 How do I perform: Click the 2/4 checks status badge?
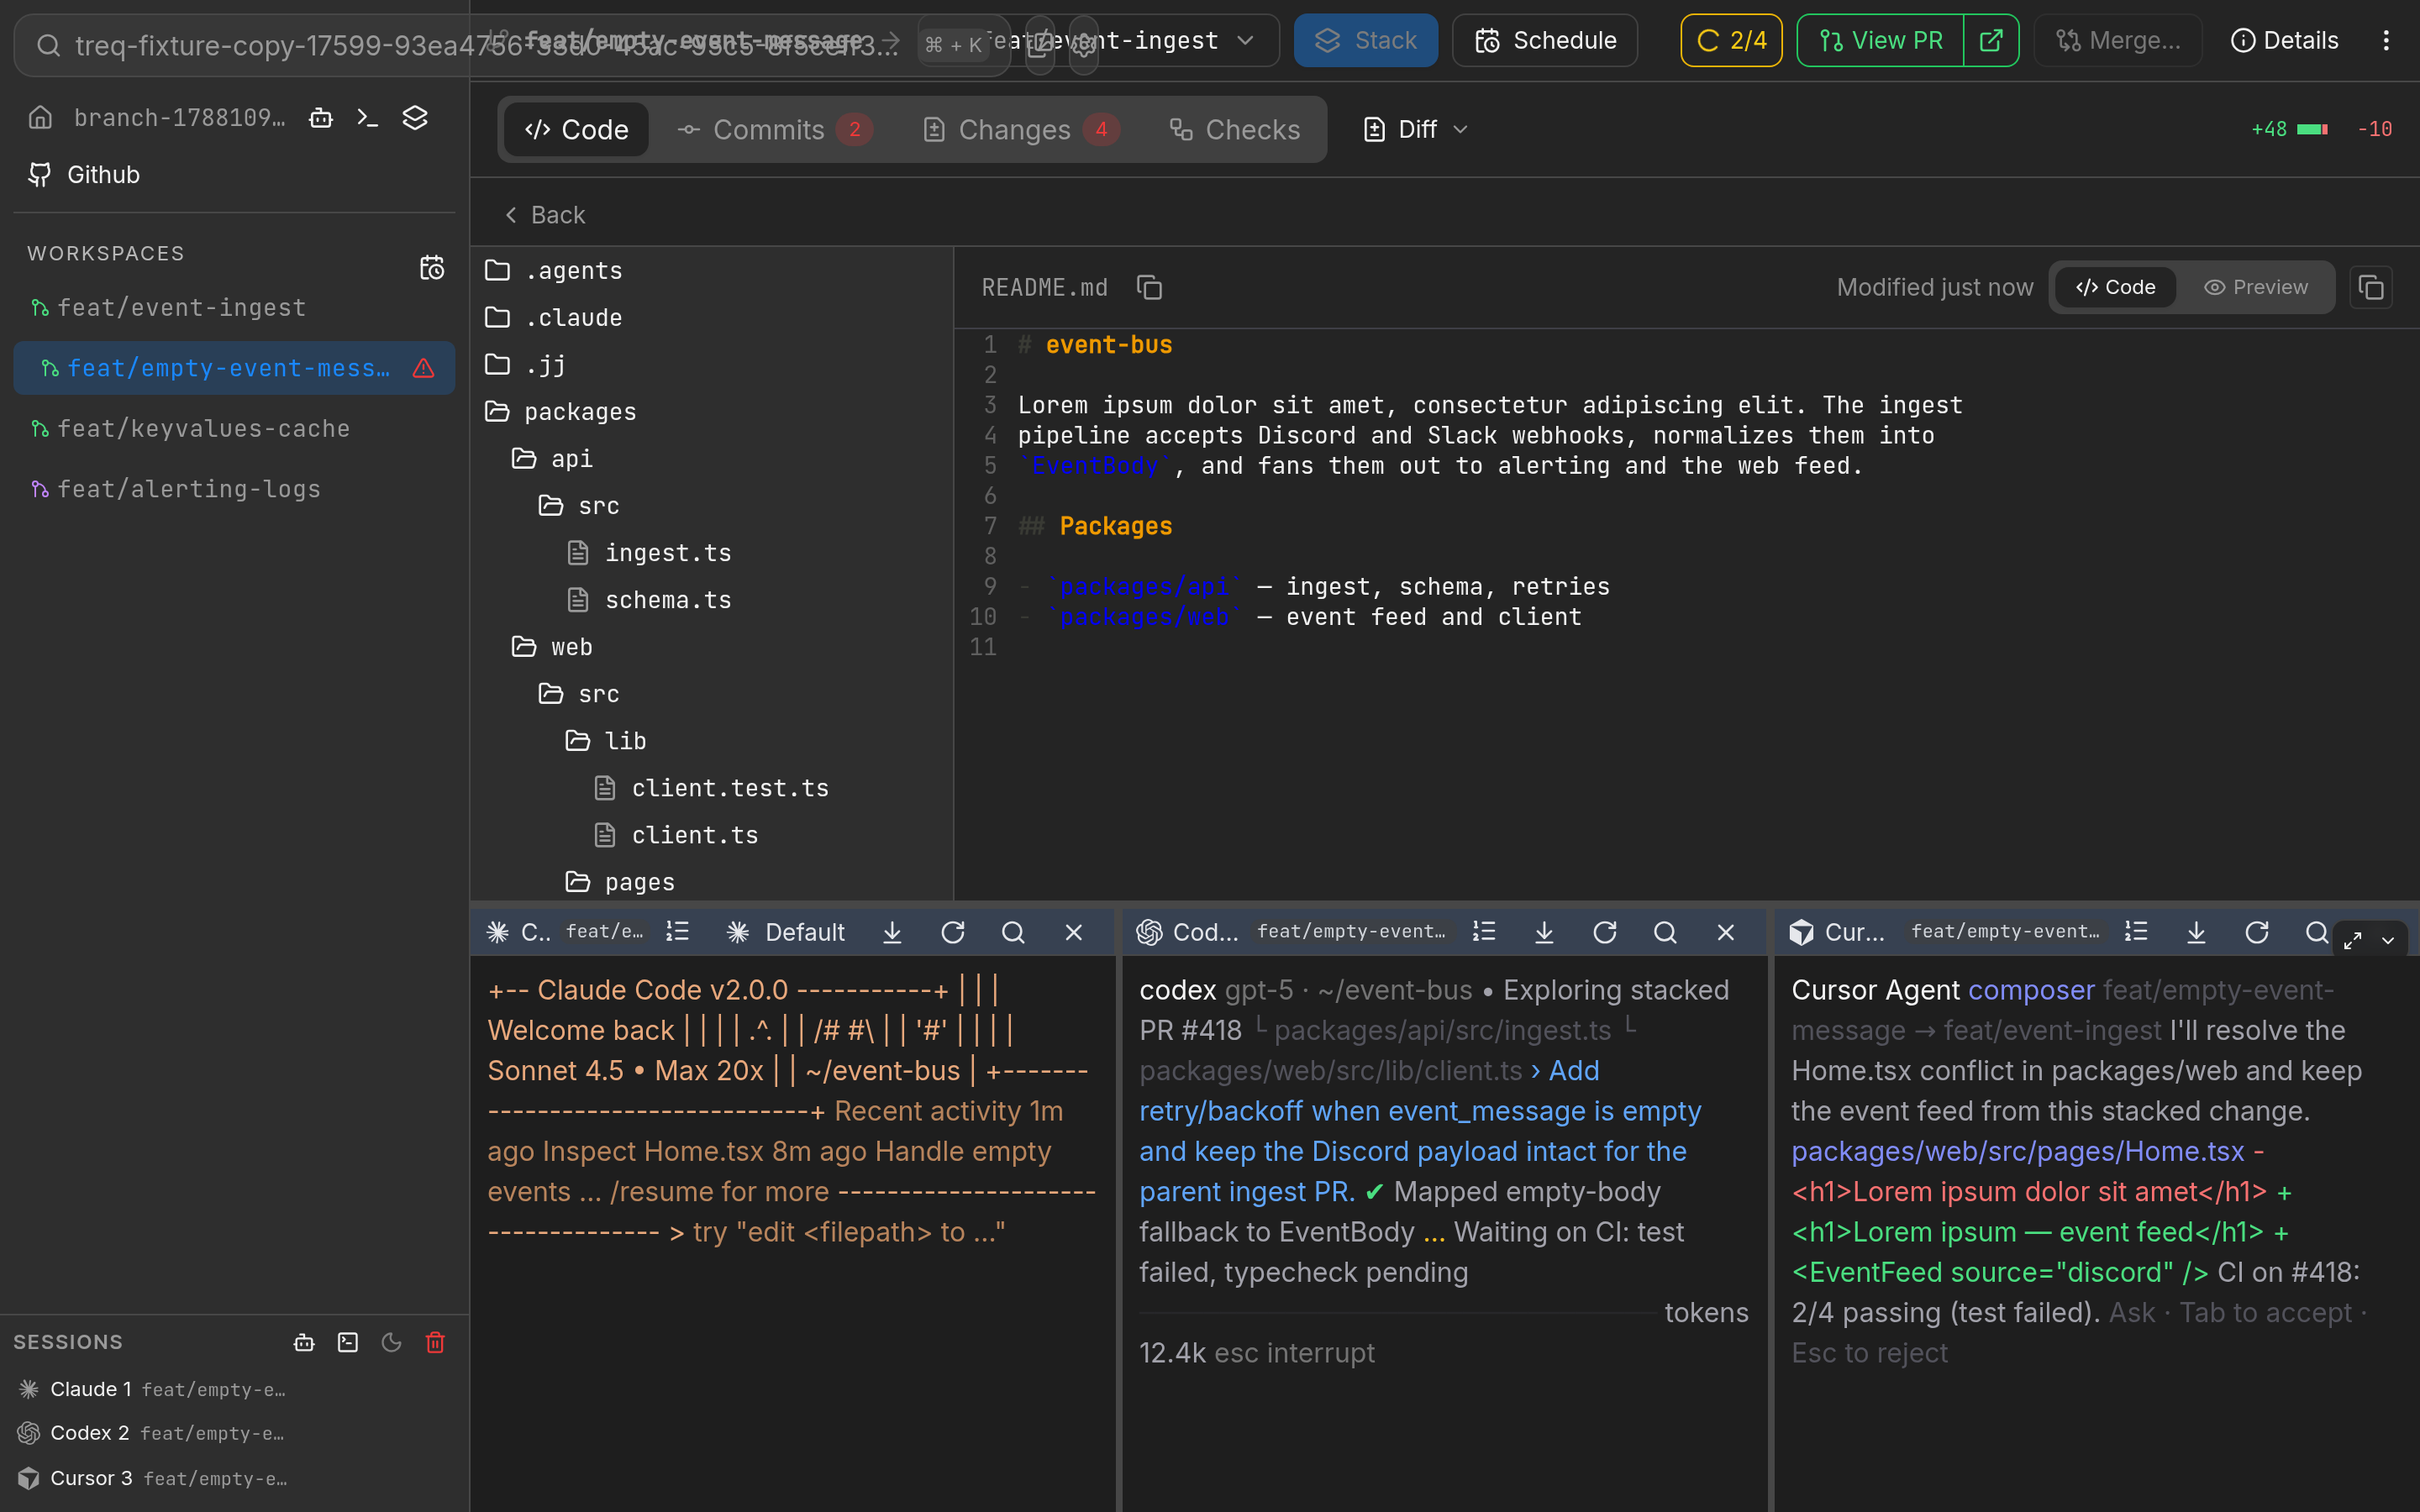click(1731, 40)
